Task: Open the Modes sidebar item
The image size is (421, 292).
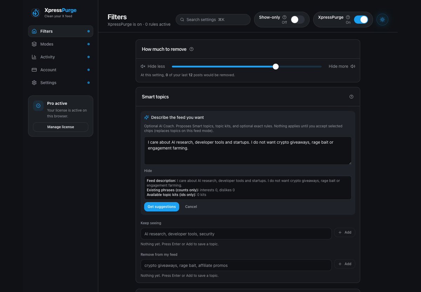Action: 61,44
